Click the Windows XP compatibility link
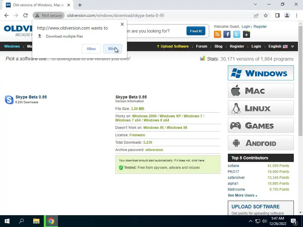 [170, 116]
